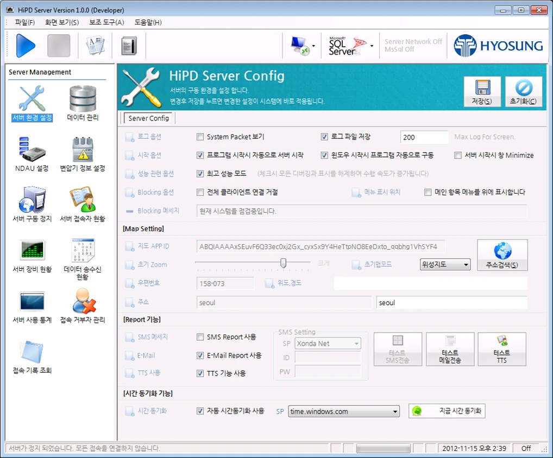The width and height of the screenshot is (553, 458).
Task: Click 테스트 메일전송 button
Action: tap(450, 349)
